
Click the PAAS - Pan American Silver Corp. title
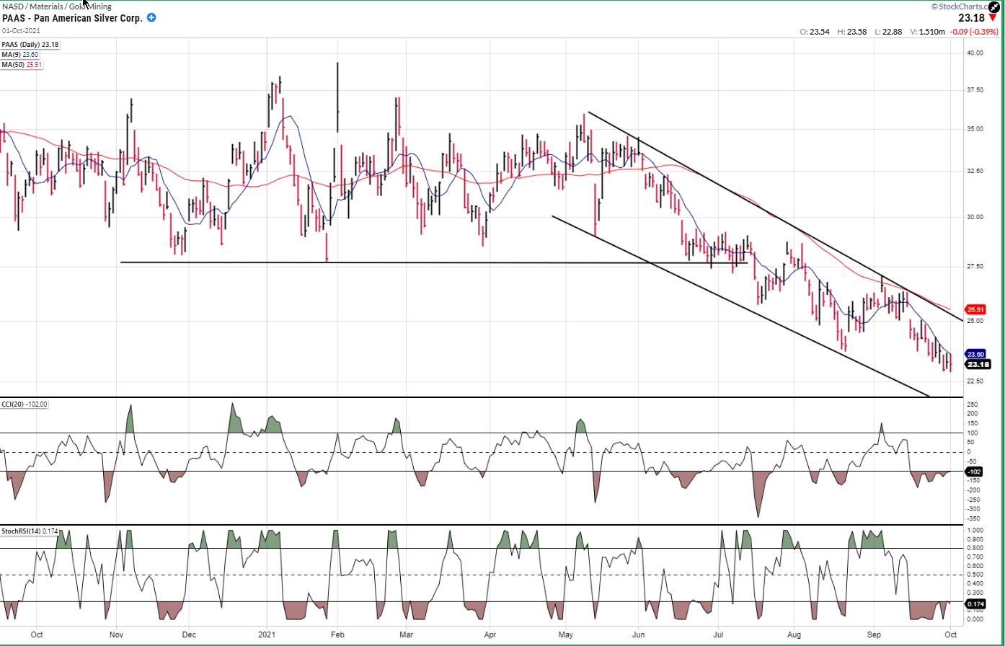click(73, 17)
